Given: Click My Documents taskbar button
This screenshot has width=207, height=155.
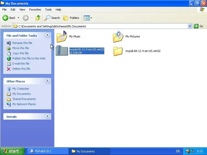Looking at the screenshot, I should 90,151.
